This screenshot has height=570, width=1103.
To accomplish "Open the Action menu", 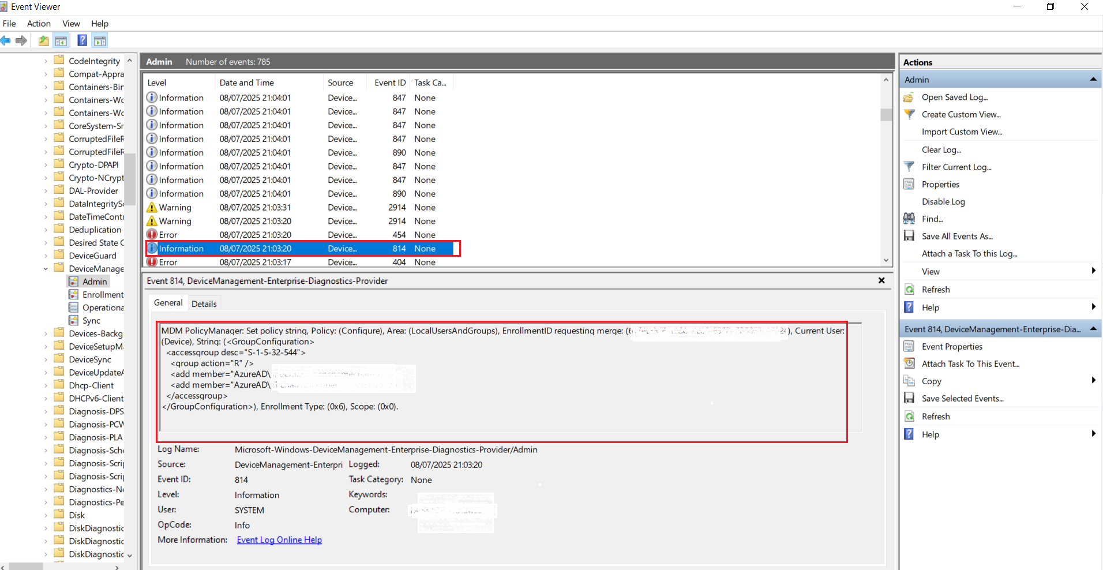I will coord(38,24).
